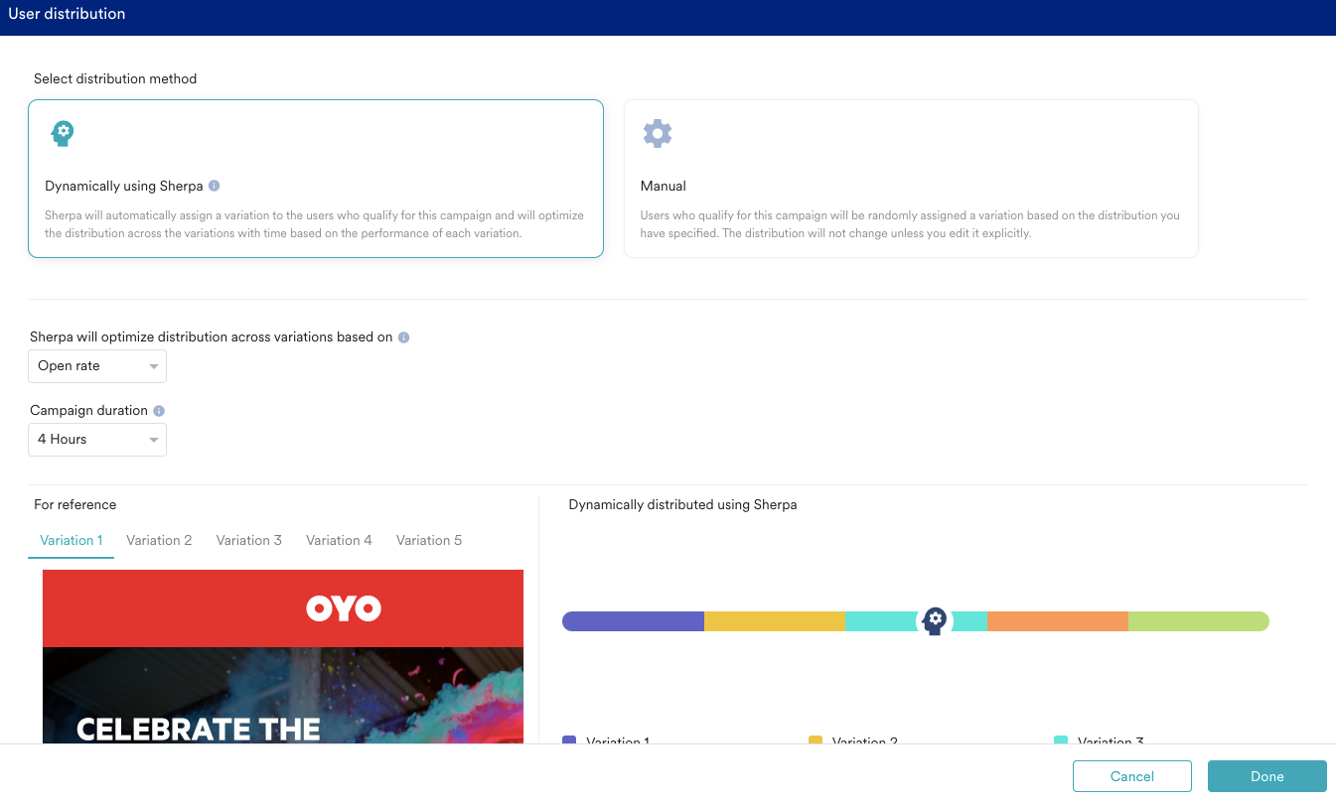Open the Open rate dropdown
Image resolution: width=1336 pixels, height=803 pixels.
click(x=97, y=366)
